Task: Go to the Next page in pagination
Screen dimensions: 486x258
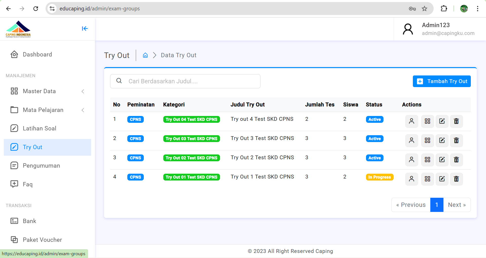Action: pos(457,205)
